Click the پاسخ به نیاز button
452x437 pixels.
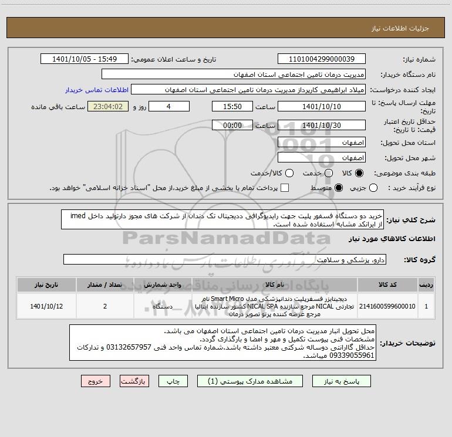point(341,381)
